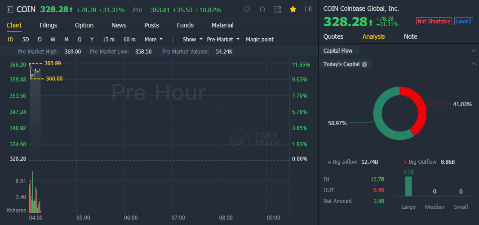Viewport: 479px width, 225px height.
Task: Select the D daily timeframe
Action: (40, 40)
